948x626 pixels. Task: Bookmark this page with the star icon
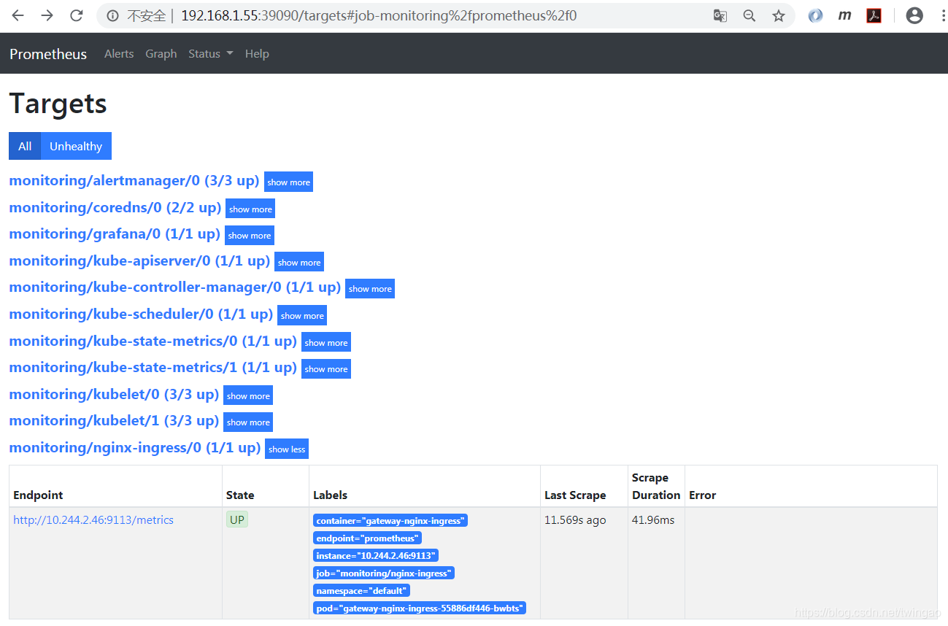click(779, 15)
